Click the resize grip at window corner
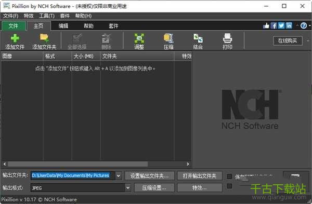The width and height of the screenshot is (312, 204). click(x=309, y=201)
